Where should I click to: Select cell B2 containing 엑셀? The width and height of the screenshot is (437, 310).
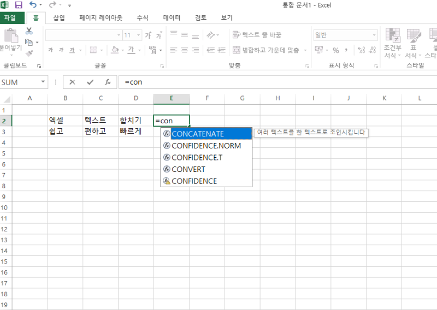pyautogui.click(x=65, y=121)
